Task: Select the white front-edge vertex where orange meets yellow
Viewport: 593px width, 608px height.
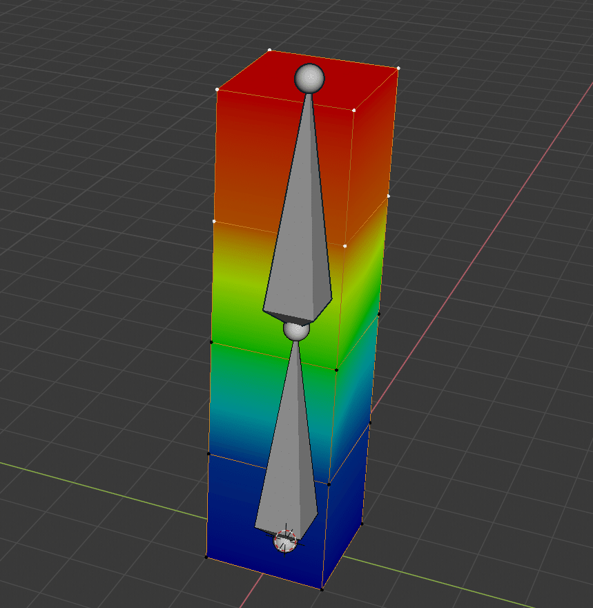Action: pyautogui.click(x=344, y=246)
